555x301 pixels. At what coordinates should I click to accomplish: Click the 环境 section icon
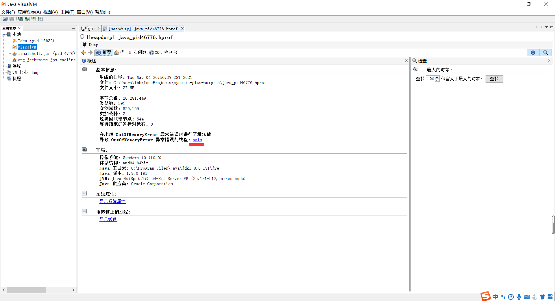[x=84, y=150]
